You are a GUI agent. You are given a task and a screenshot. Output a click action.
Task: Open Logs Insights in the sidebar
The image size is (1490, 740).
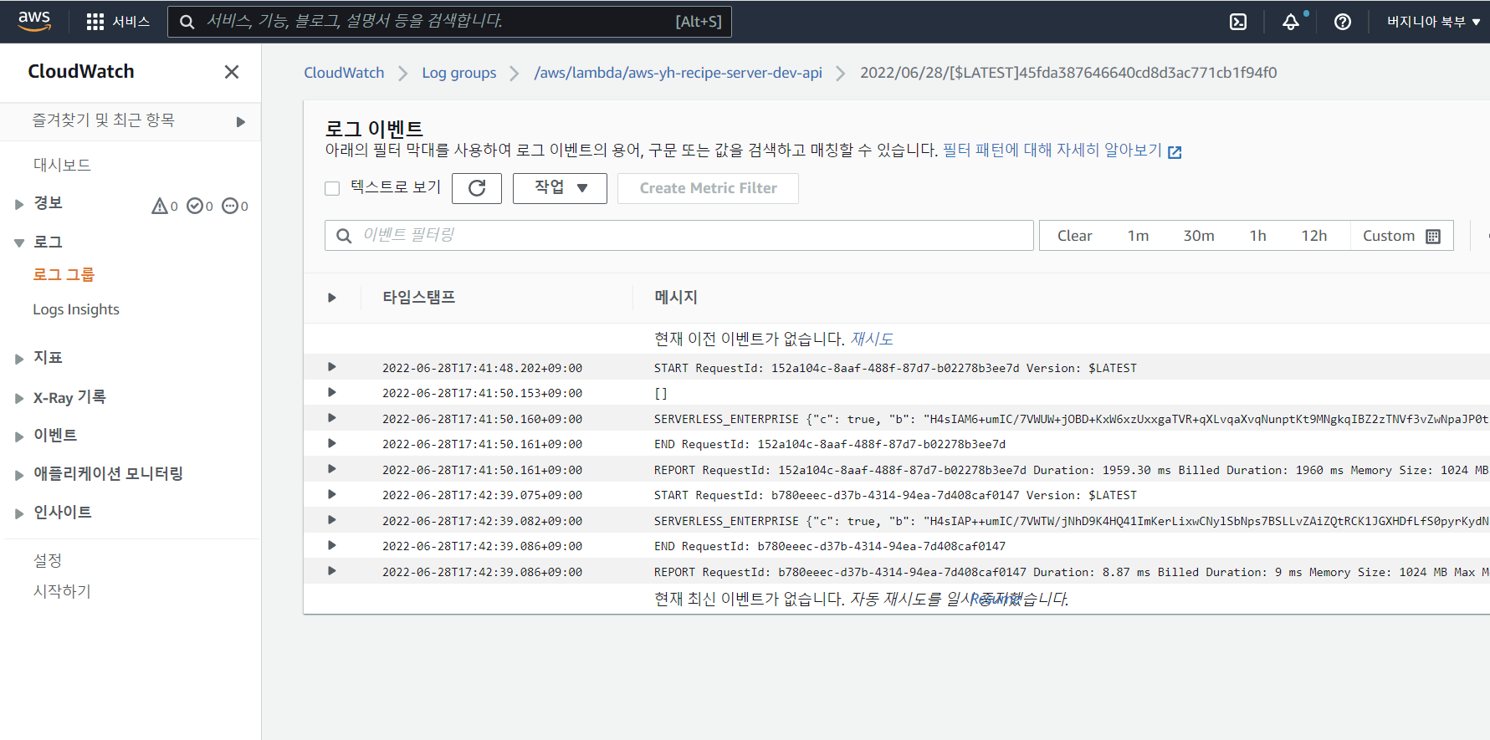point(76,309)
